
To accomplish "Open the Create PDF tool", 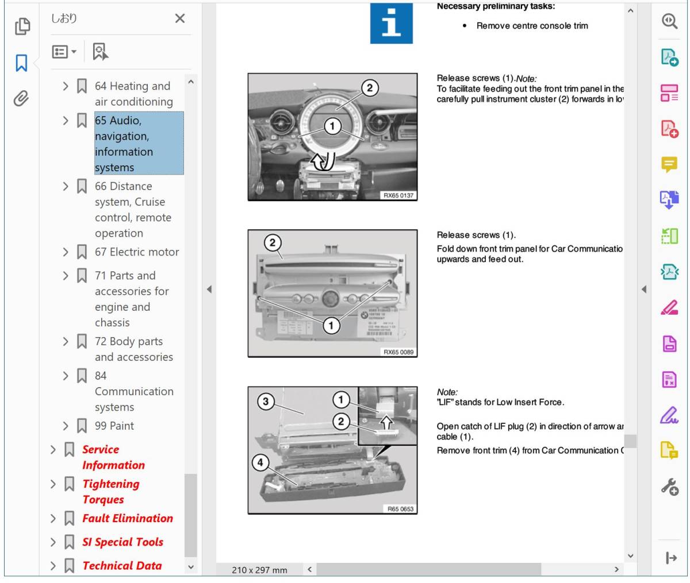I will [x=669, y=129].
